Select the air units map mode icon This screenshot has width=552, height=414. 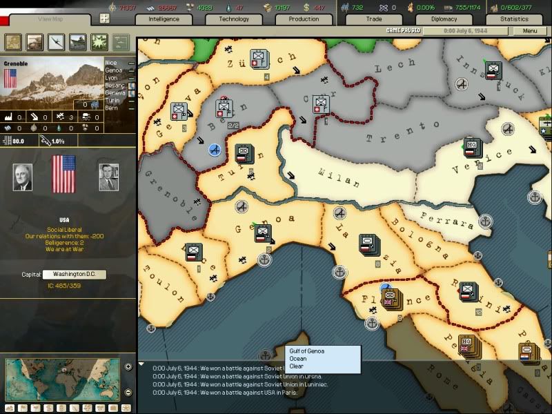[55, 43]
